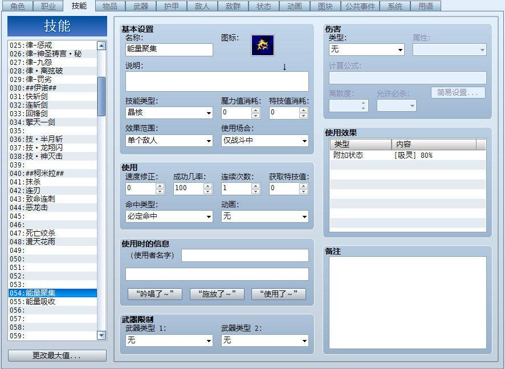Click the skill list scrollbar thumb
This screenshot has height=369, width=505.
click(101, 96)
